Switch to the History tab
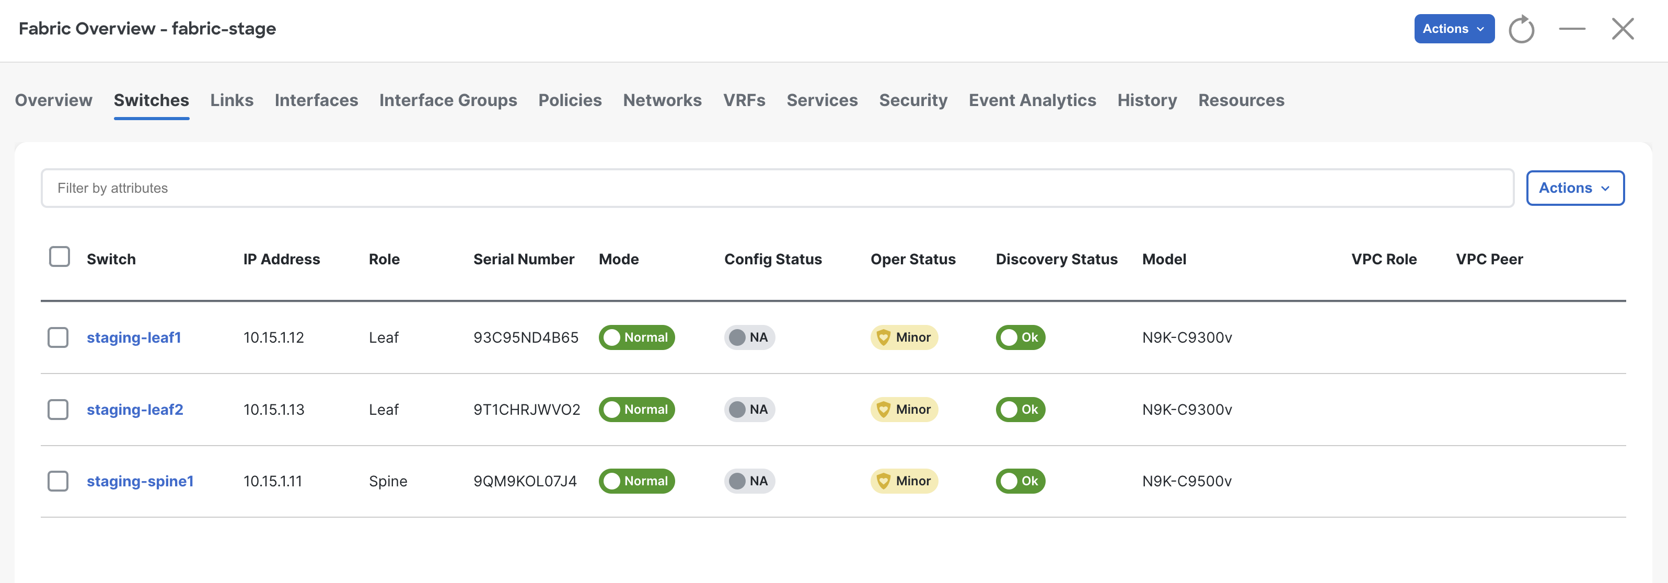This screenshot has width=1668, height=583. [x=1146, y=100]
